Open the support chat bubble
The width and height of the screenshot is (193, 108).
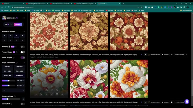pyautogui.click(x=187, y=101)
